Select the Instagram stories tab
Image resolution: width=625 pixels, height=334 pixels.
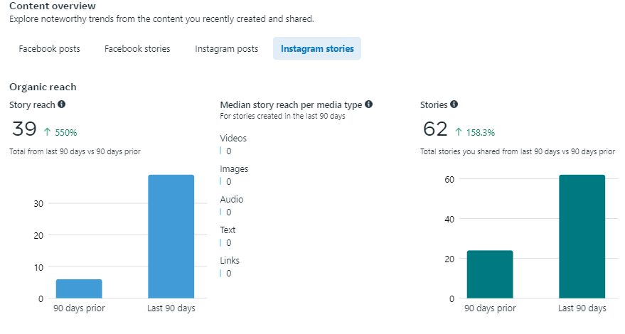point(317,49)
